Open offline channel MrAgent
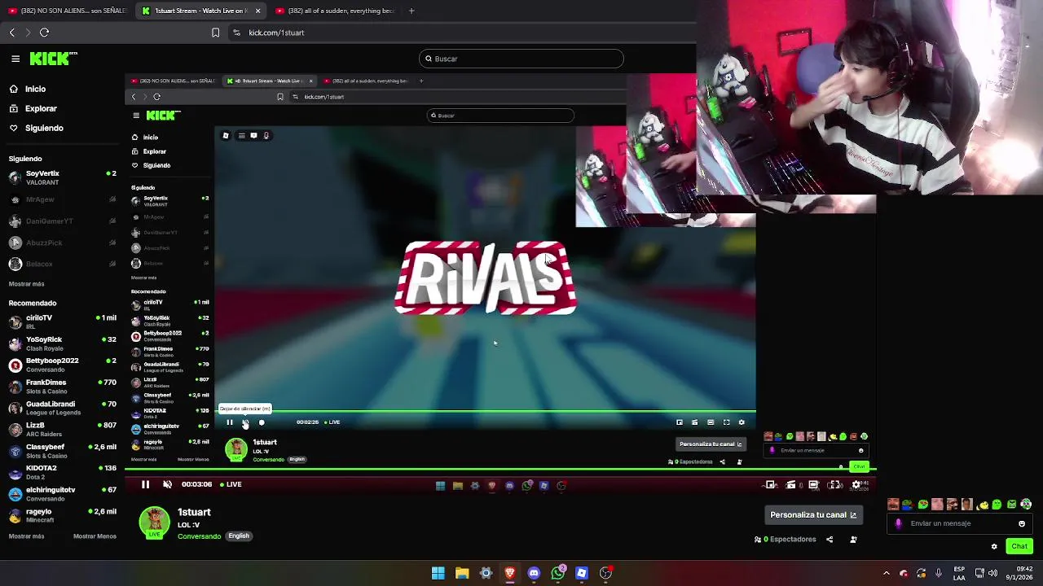 pyautogui.click(x=62, y=199)
